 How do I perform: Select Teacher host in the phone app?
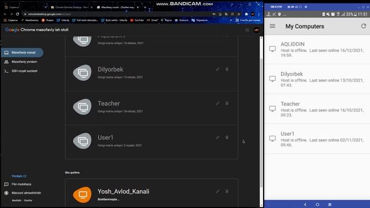click(x=317, y=109)
